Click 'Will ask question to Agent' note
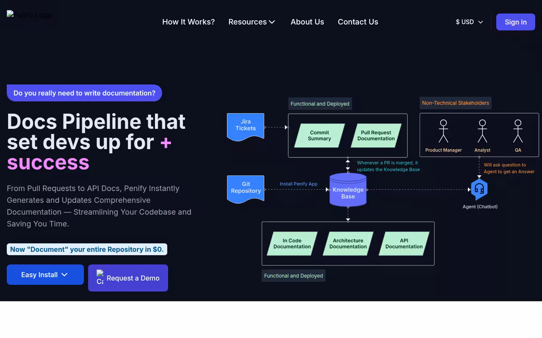Image resolution: width=542 pixels, height=338 pixels. pos(509,168)
